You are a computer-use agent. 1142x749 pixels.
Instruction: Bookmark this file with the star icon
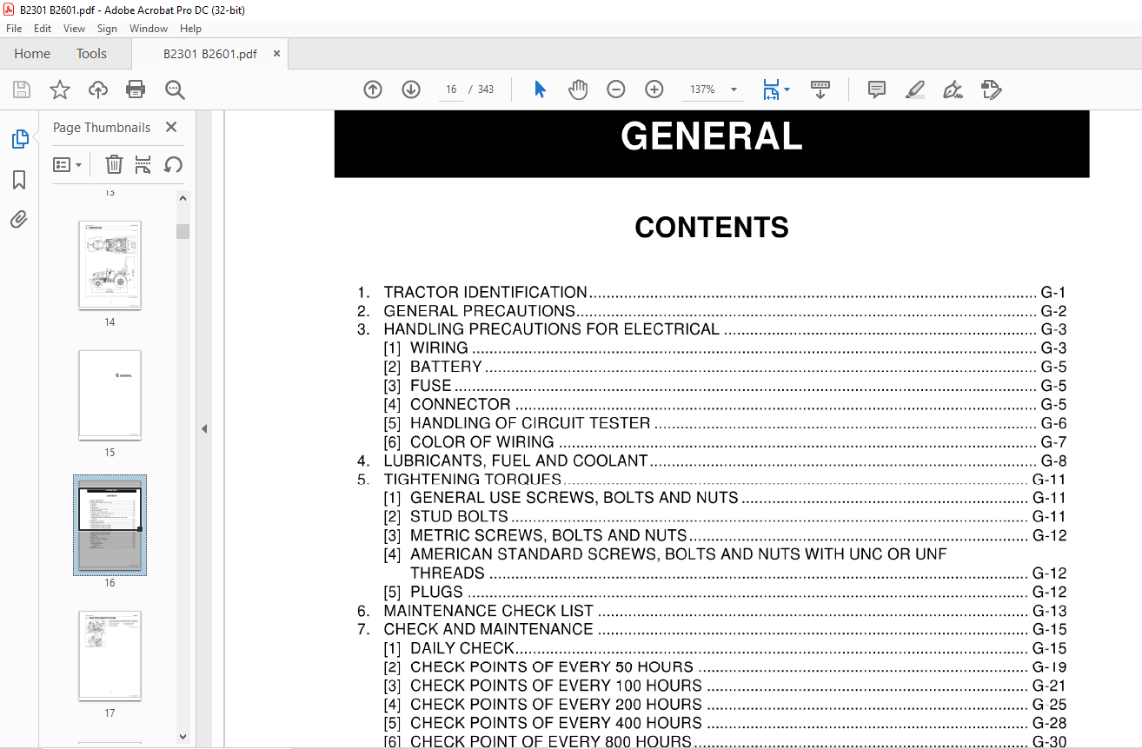[x=59, y=89]
